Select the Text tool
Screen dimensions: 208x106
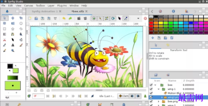[x=13, y=45]
